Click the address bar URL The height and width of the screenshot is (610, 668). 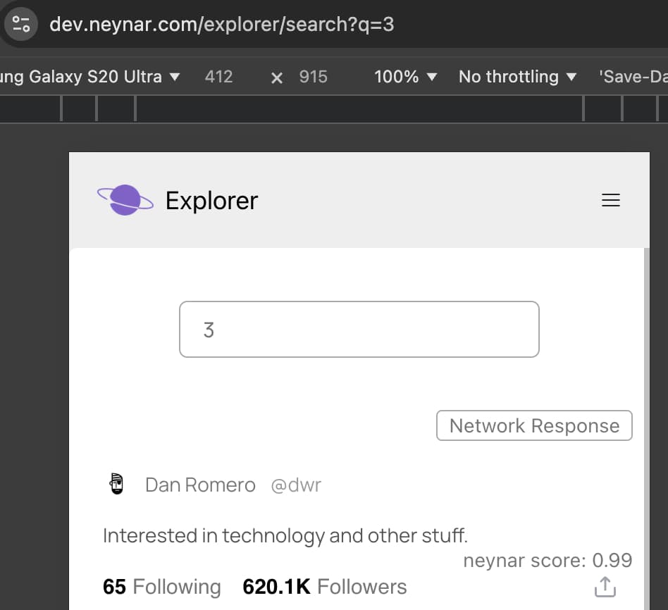coord(222,23)
